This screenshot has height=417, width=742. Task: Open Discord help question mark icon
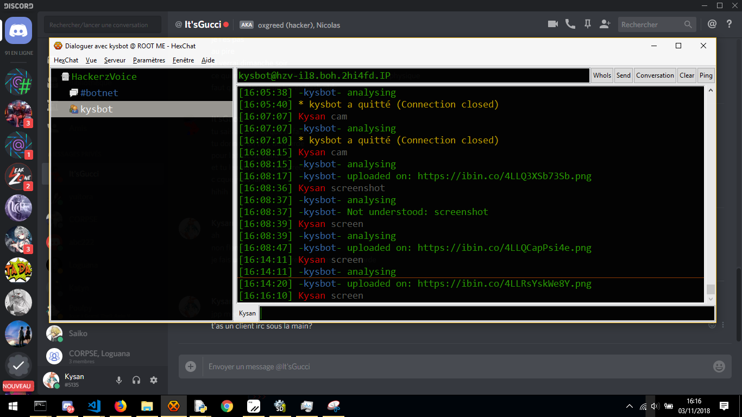point(730,24)
